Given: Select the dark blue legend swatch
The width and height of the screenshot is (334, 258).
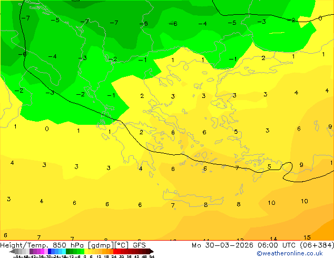Looking at the screenshot, I should (50, 251).
